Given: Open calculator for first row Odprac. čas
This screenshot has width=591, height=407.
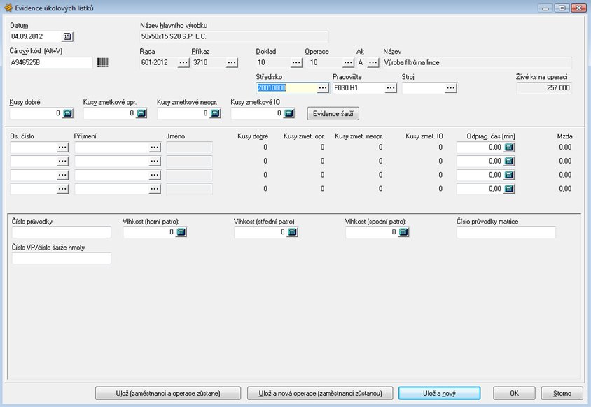Looking at the screenshot, I should 509,148.
